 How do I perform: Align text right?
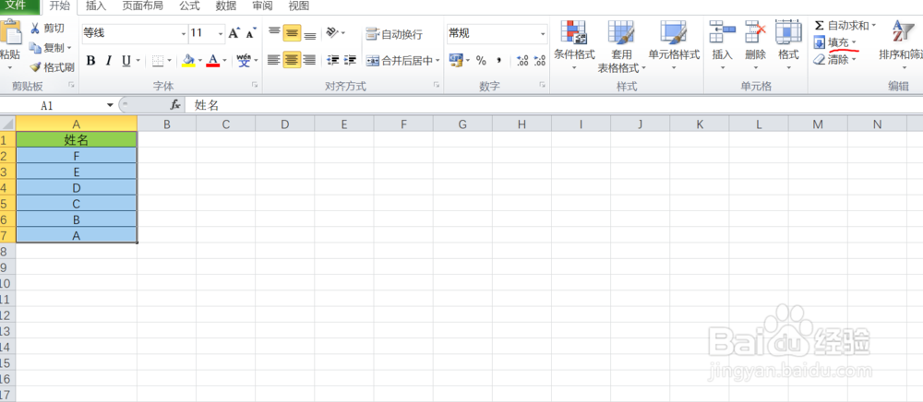click(309, 60)
